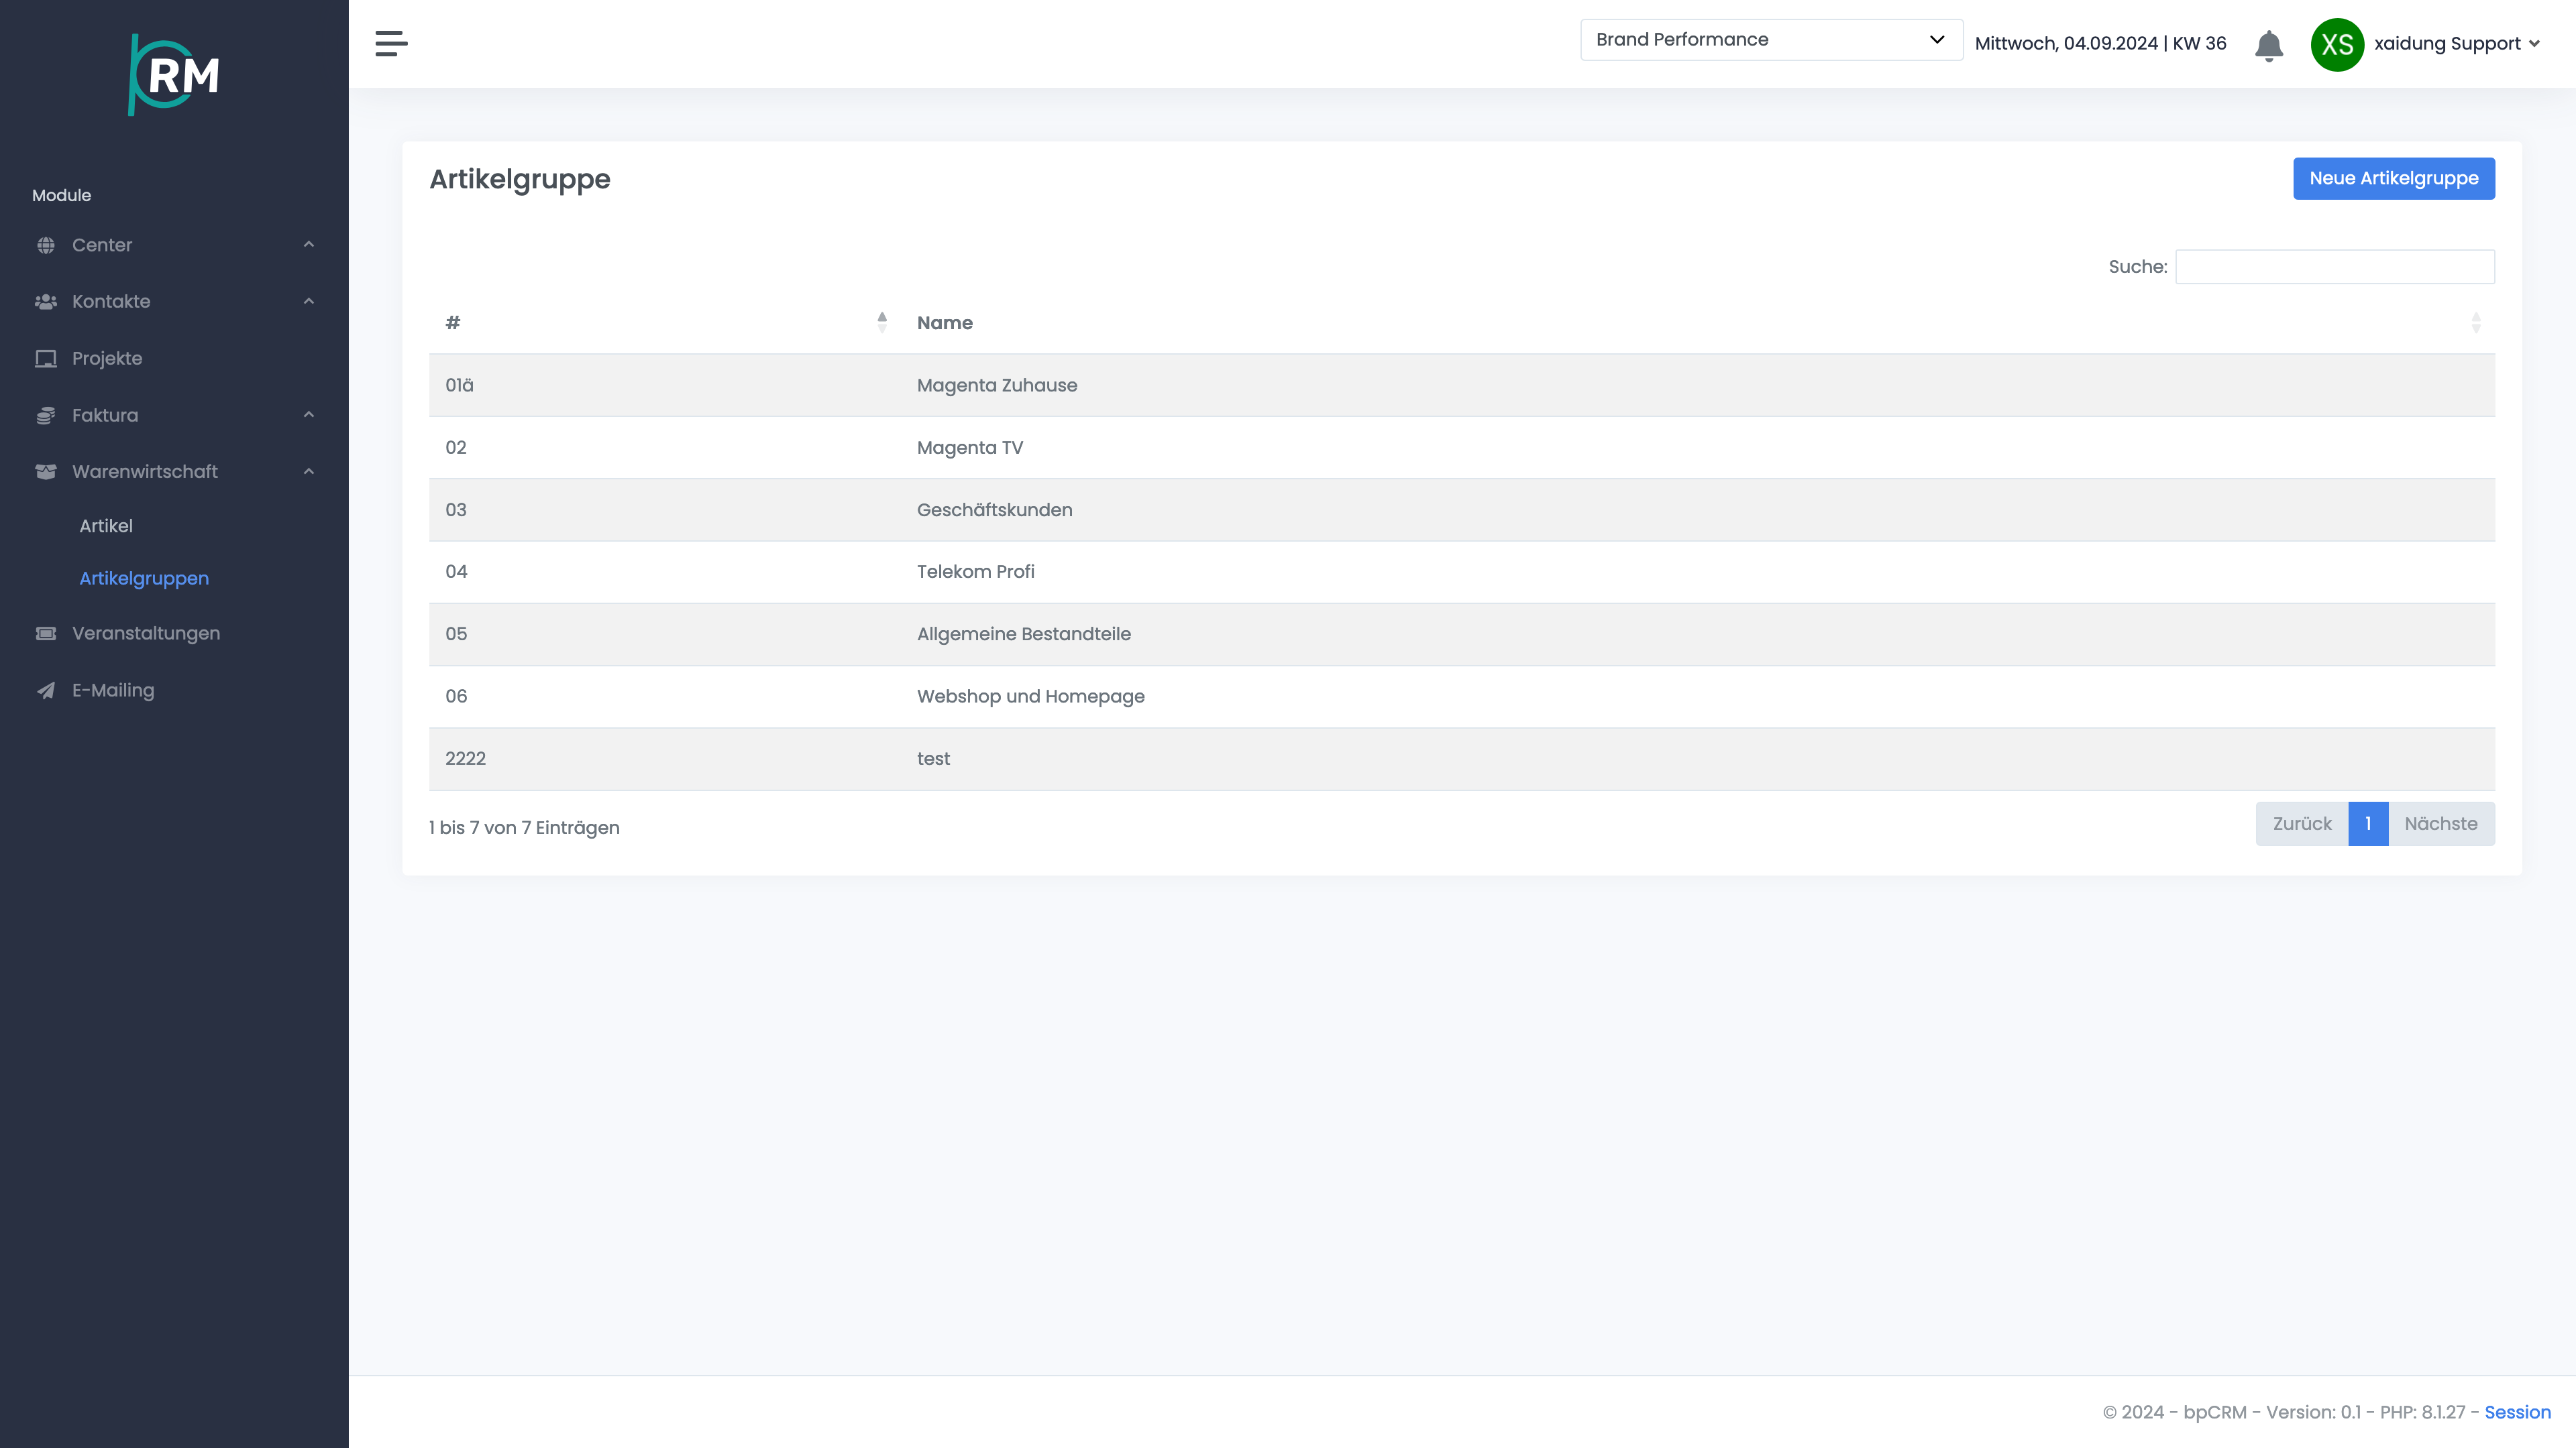
Task: Click the Nächste pagination button
Action: (2441, 823)
